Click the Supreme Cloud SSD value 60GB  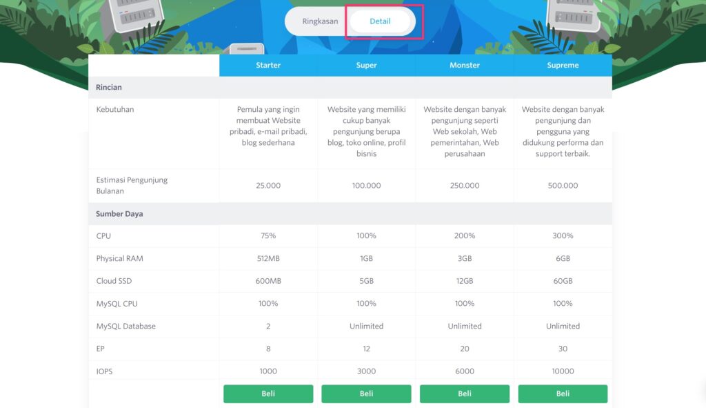click(x=563, y=281)
